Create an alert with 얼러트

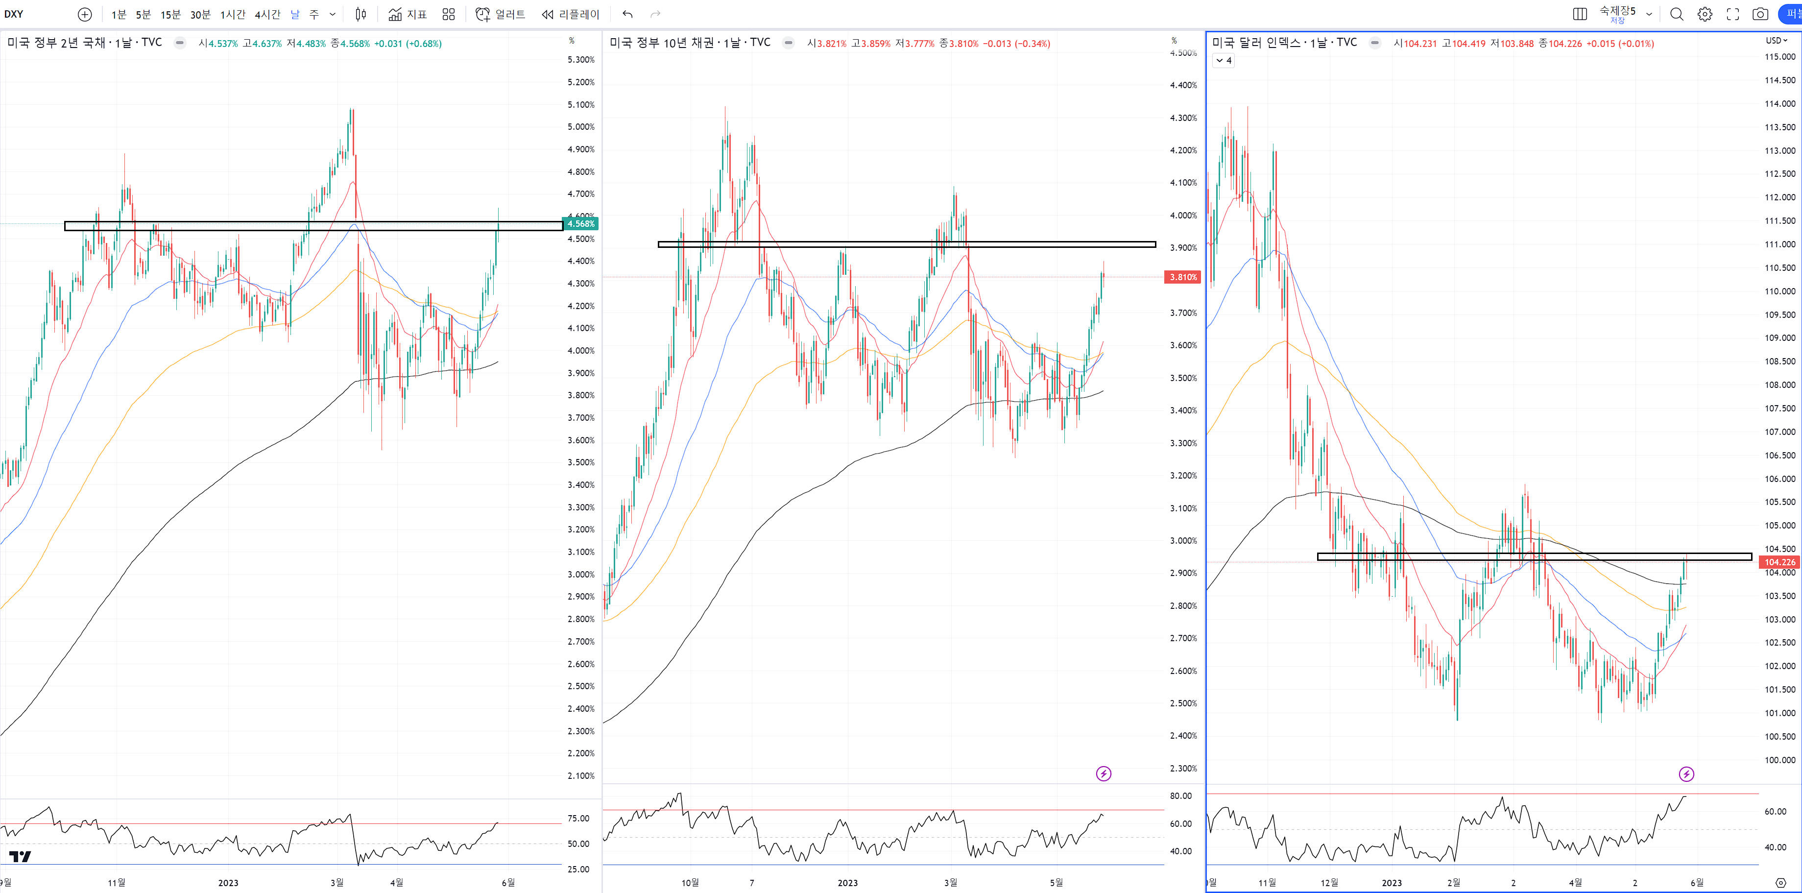tap(500, 14)
